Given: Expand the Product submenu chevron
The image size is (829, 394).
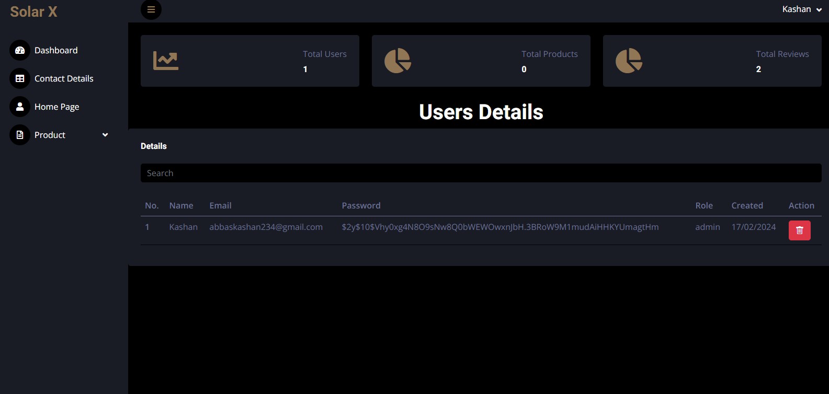Looking at the screenshot, I should click(x=105, y=135).
